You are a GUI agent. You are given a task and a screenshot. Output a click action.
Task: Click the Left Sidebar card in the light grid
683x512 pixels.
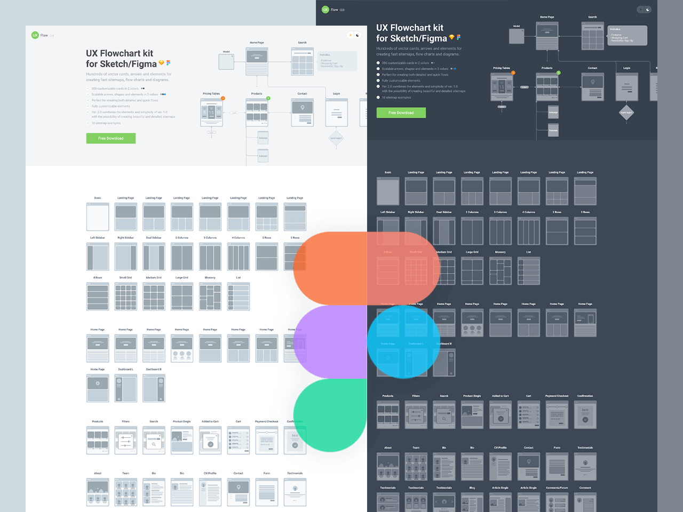tap(98, 257)
